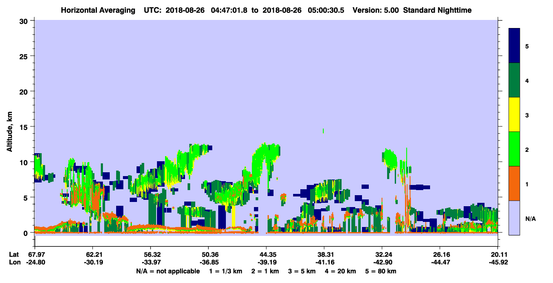Viewport: 553px width, 283px height.
Task: Click the tall yellow column below 5 km
Action: (234, 217)
